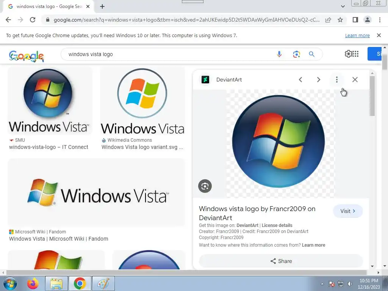Viewport: 388px width, 291px height.
Task: Open Chrome side panel
Action: click(x=355, y=20)
